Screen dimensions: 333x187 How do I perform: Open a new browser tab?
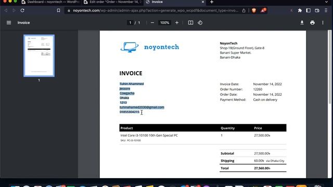pyautogui.click(x=212, y=2)
